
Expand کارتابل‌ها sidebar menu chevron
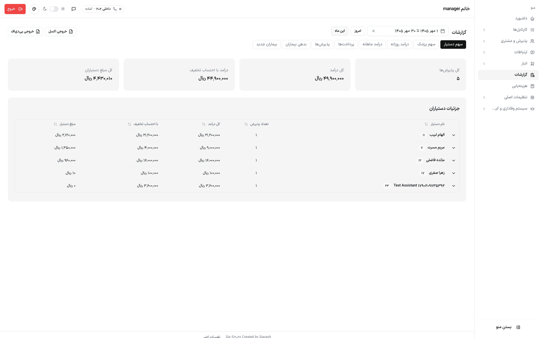point(484,30)
